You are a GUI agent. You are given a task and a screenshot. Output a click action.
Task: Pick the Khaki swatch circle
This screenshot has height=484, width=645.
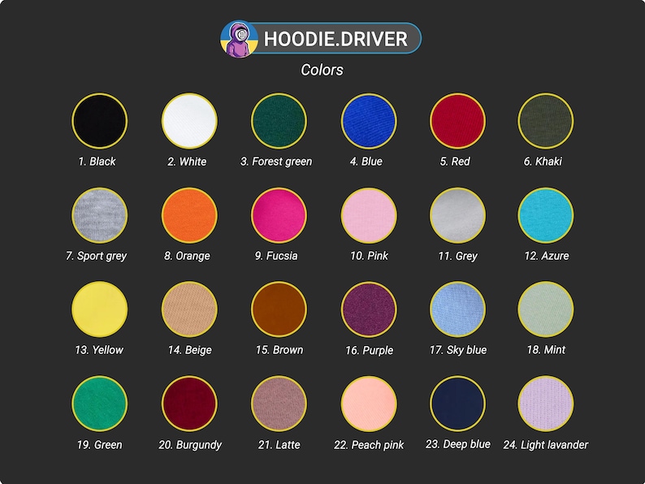(546, 121)
